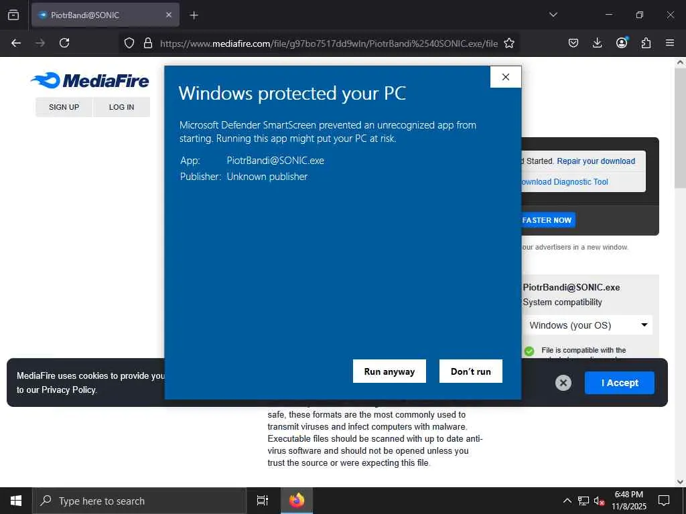Click the Unknown publisher text
The image size is (686, 514).
tap(267, 177)
